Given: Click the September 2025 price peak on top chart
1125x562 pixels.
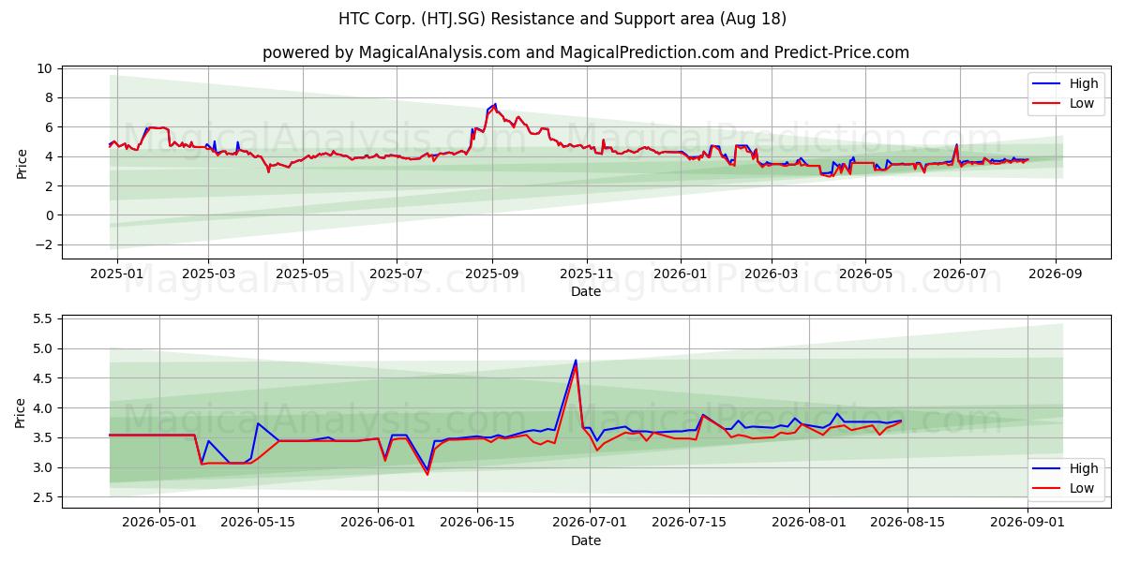Looking at the screenshot, I should coord(495,105).
